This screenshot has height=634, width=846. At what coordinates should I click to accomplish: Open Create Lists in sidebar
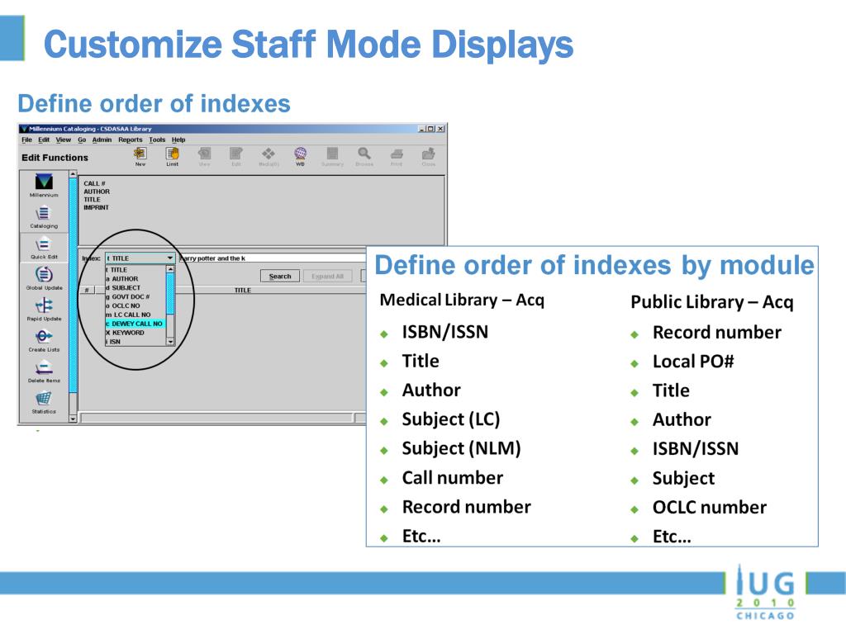(x=44, y=341)
